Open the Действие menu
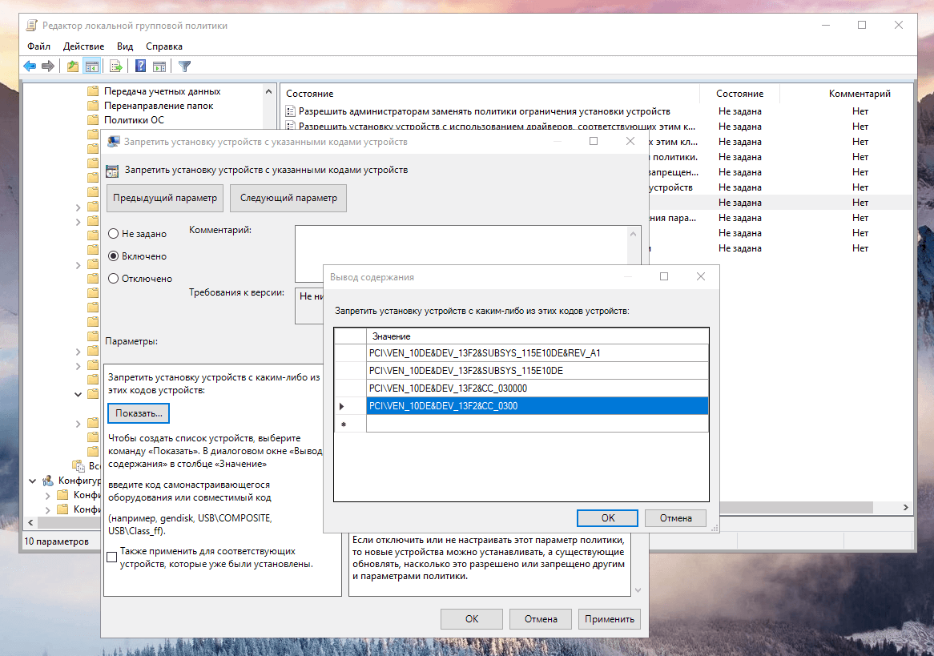The width and height of the screenshot is (934, 656). 83,46
